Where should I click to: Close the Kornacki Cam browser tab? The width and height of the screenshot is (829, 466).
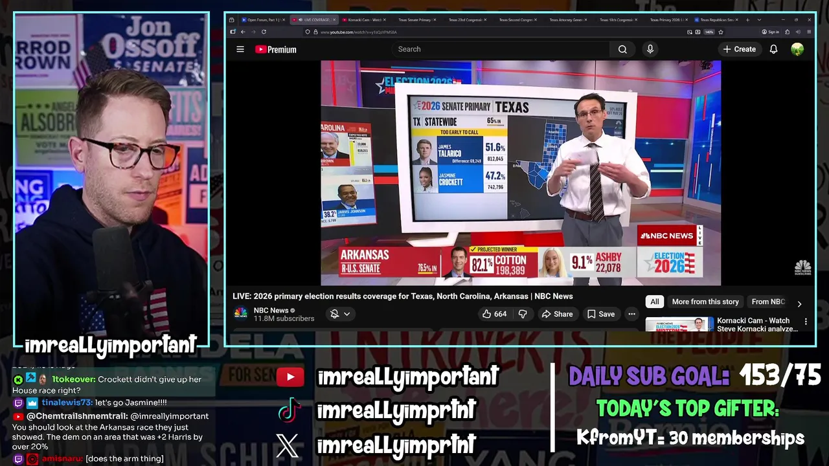(385, 19)
